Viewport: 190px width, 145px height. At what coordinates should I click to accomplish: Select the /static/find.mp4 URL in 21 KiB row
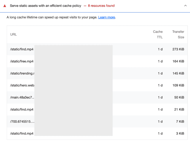(22, 110)
